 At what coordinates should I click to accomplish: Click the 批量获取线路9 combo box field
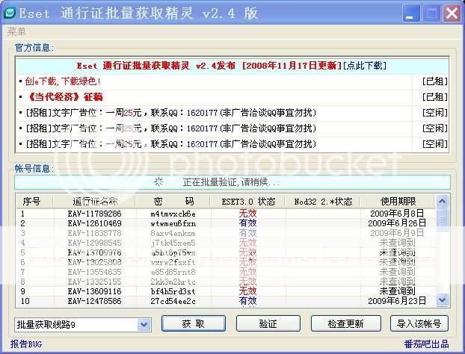pyautogui.click(x=83, y=325)
